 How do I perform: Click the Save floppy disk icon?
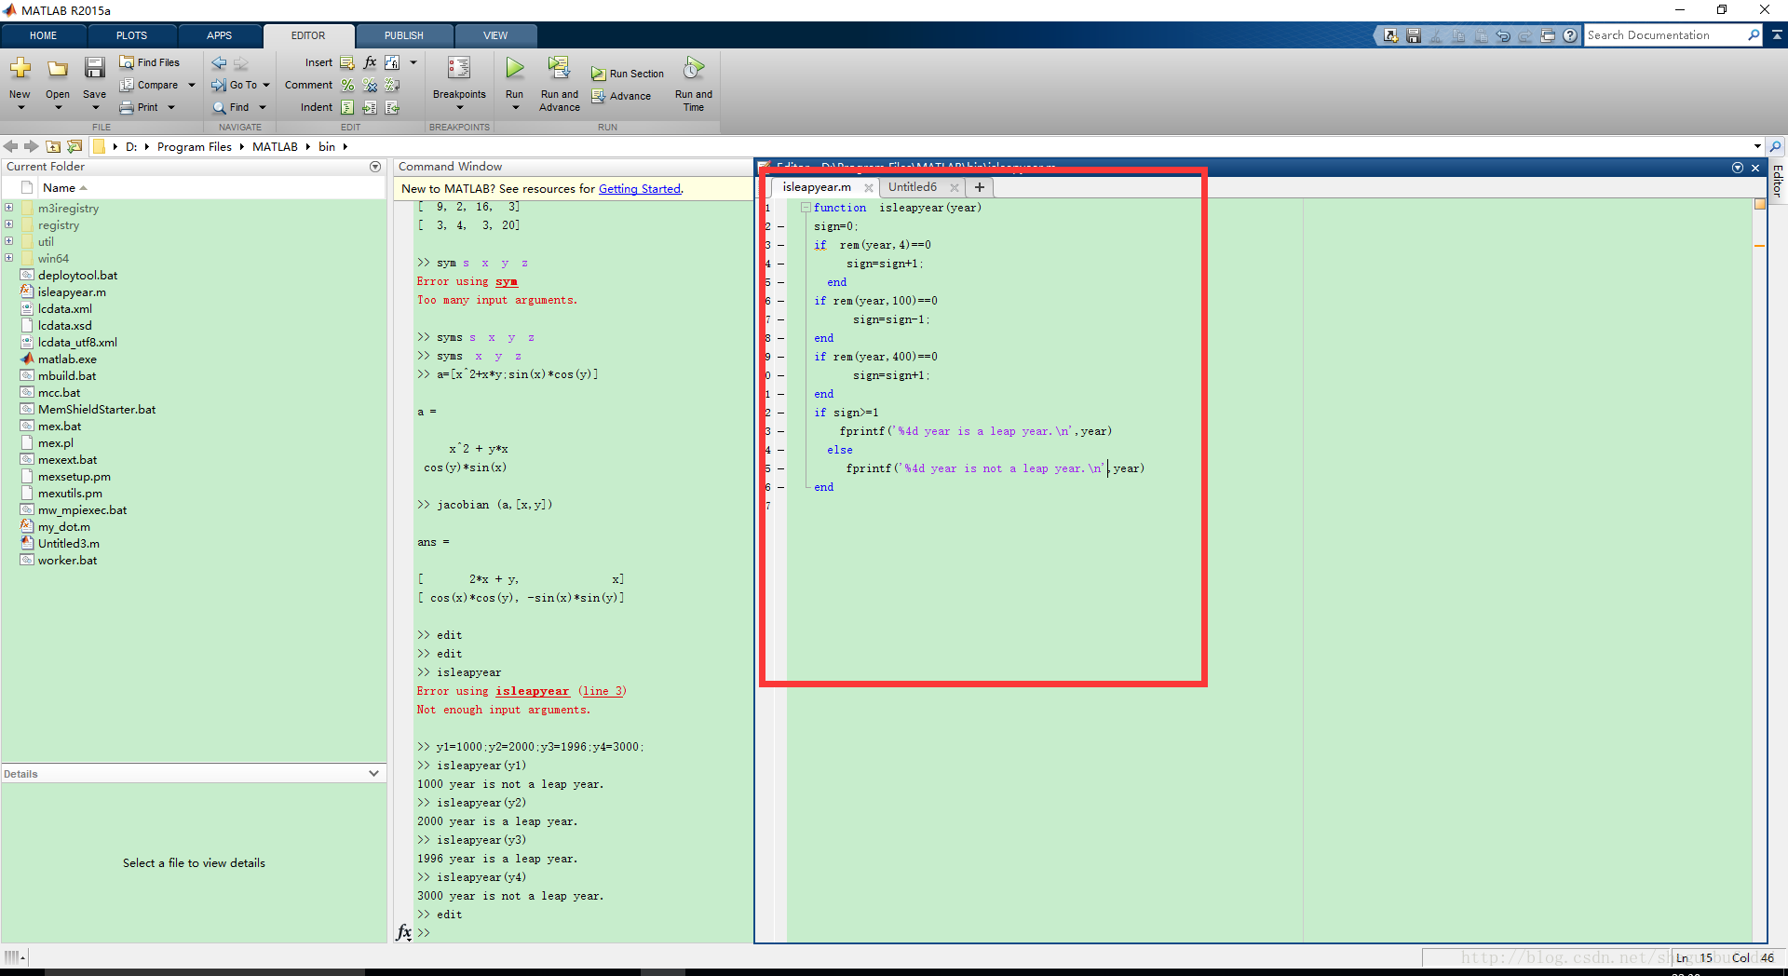point(94,68)
